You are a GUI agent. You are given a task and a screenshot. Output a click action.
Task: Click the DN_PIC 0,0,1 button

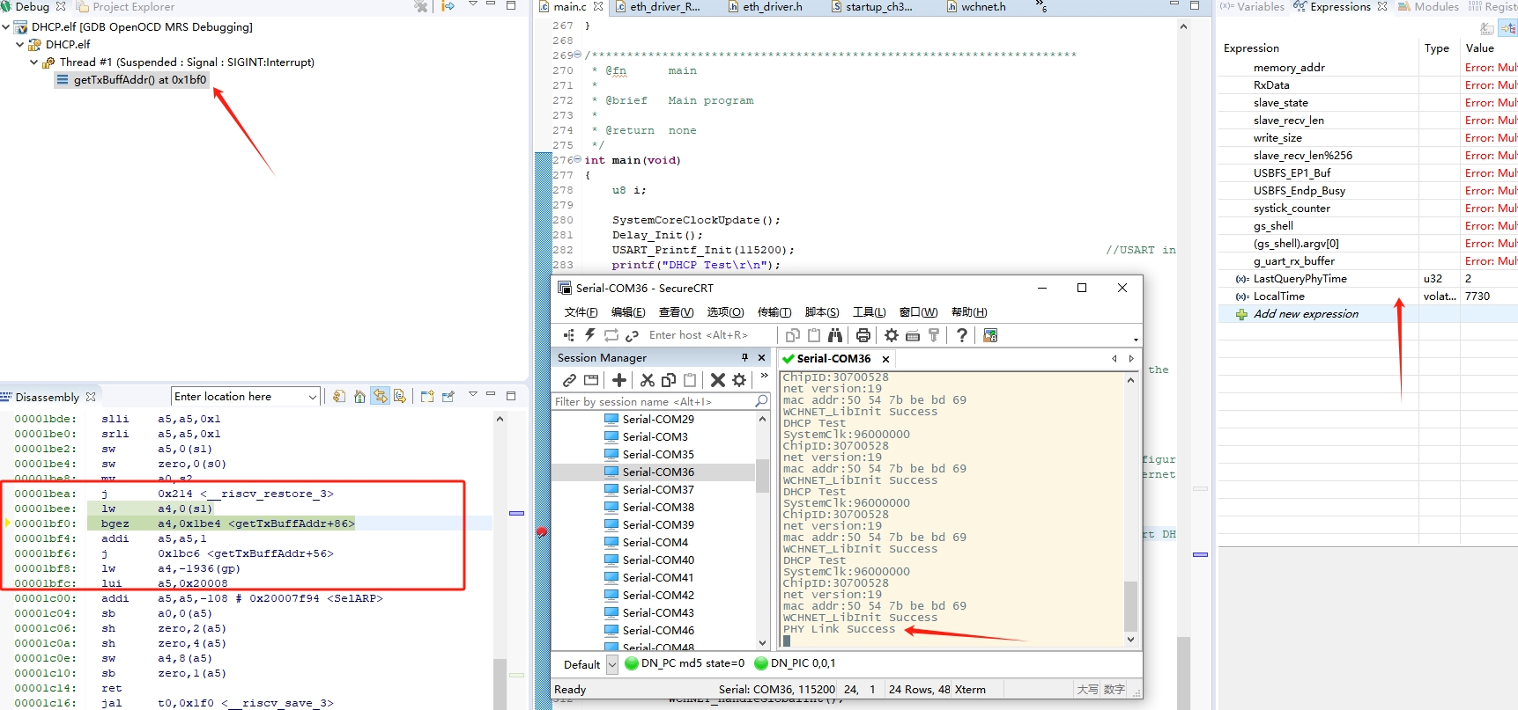tap(795, 663)
